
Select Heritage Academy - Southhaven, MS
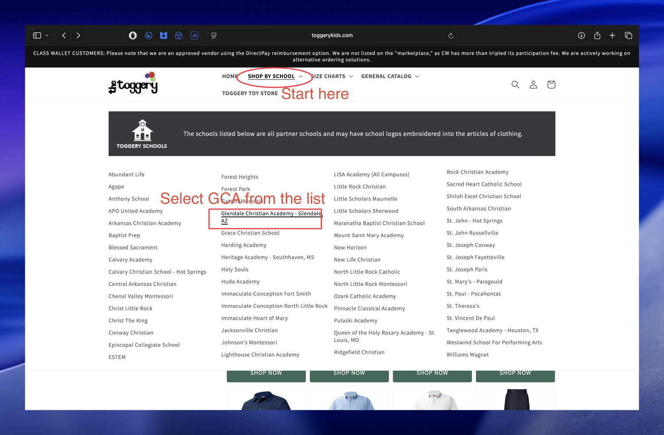click(268, 257)
